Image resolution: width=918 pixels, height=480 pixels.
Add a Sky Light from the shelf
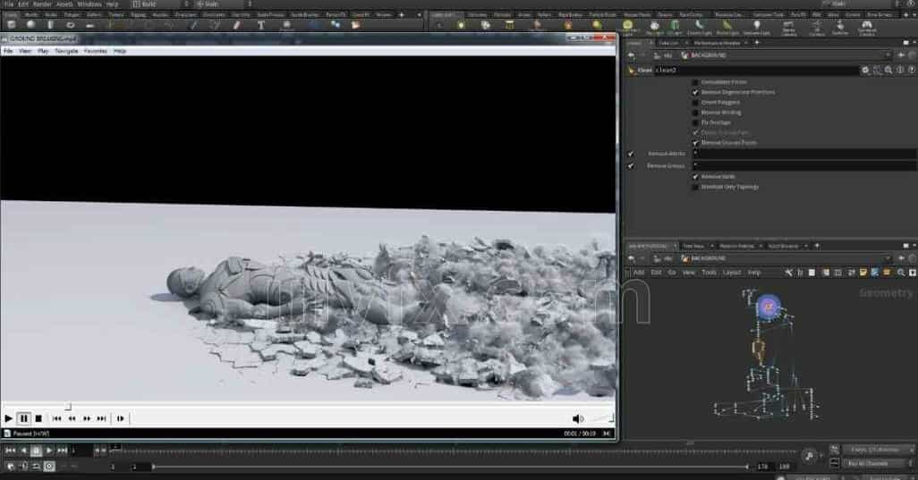tap(655, 25)
